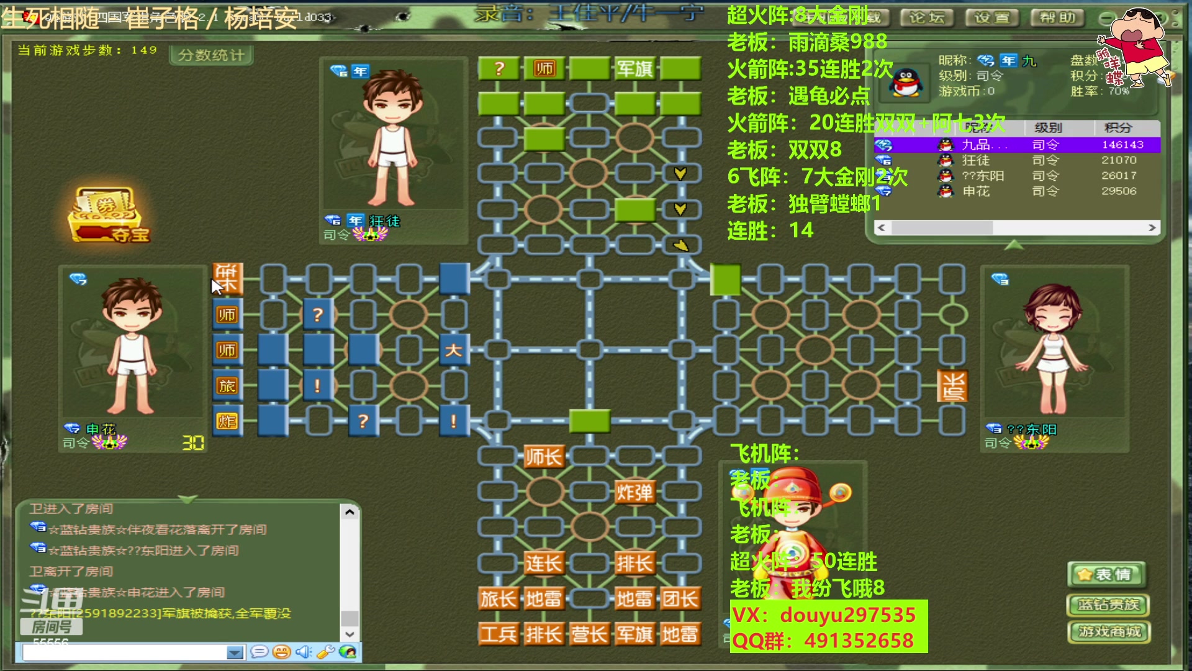
Task: Click the 军旗 flag piece on the top board
Action: (x=634, y=68)
